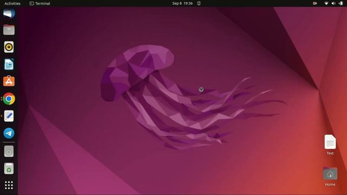Open Ubuntu Software store
The height and width of the screenshot is (195, 347).
click(9, 81)
